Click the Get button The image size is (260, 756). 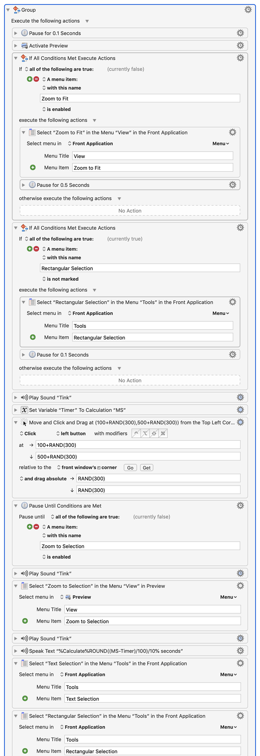(x=147, y=468)
